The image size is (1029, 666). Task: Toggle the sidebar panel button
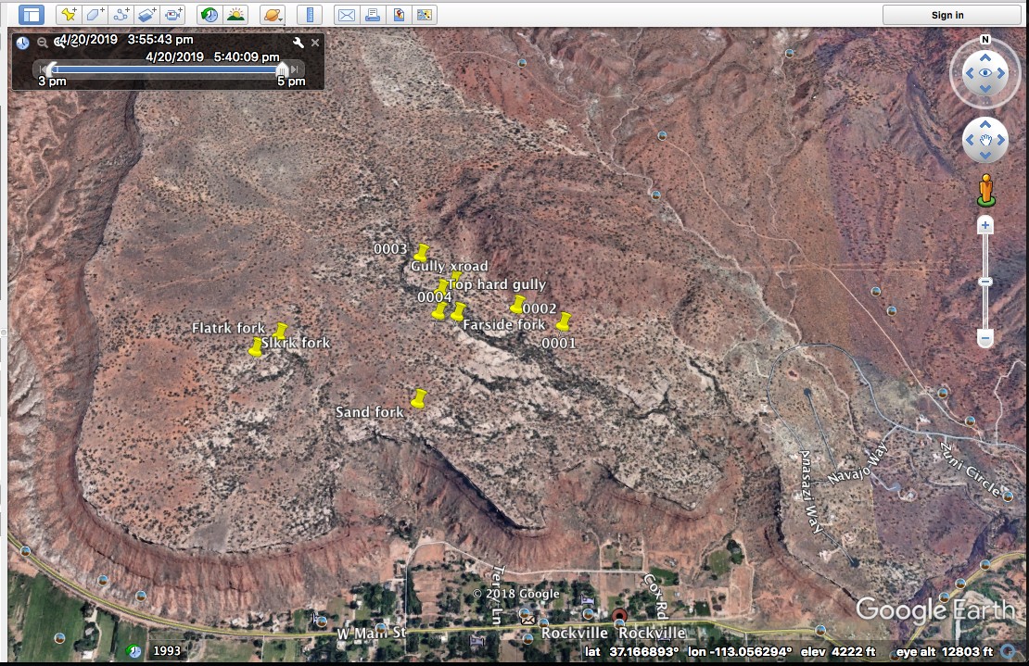(31, 15)
